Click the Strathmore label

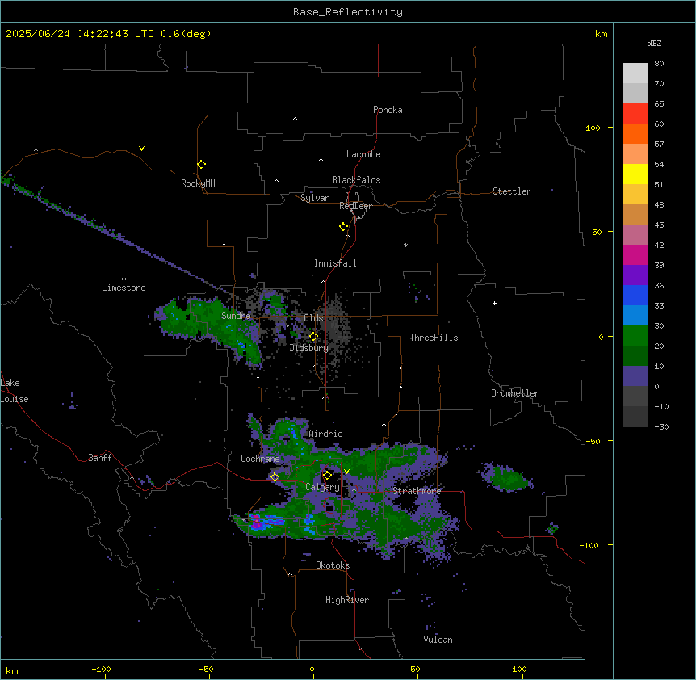click(417, 491)
